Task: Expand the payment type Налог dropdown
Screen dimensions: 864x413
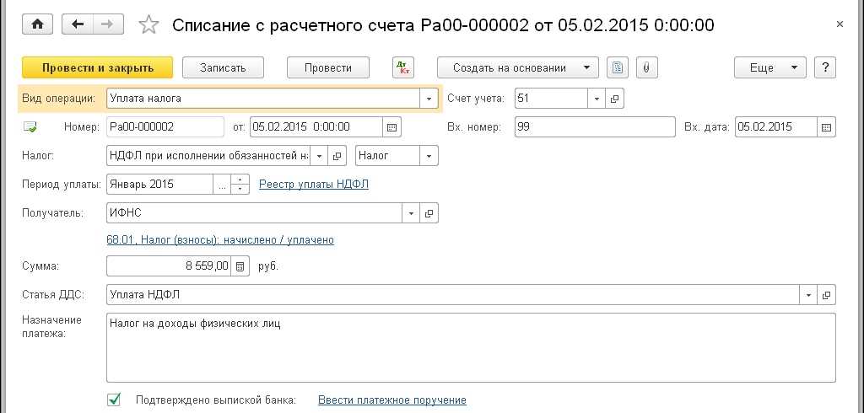Action: (429, 156)
